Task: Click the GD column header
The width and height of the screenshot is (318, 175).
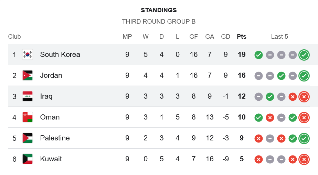Action: [225, 37]
